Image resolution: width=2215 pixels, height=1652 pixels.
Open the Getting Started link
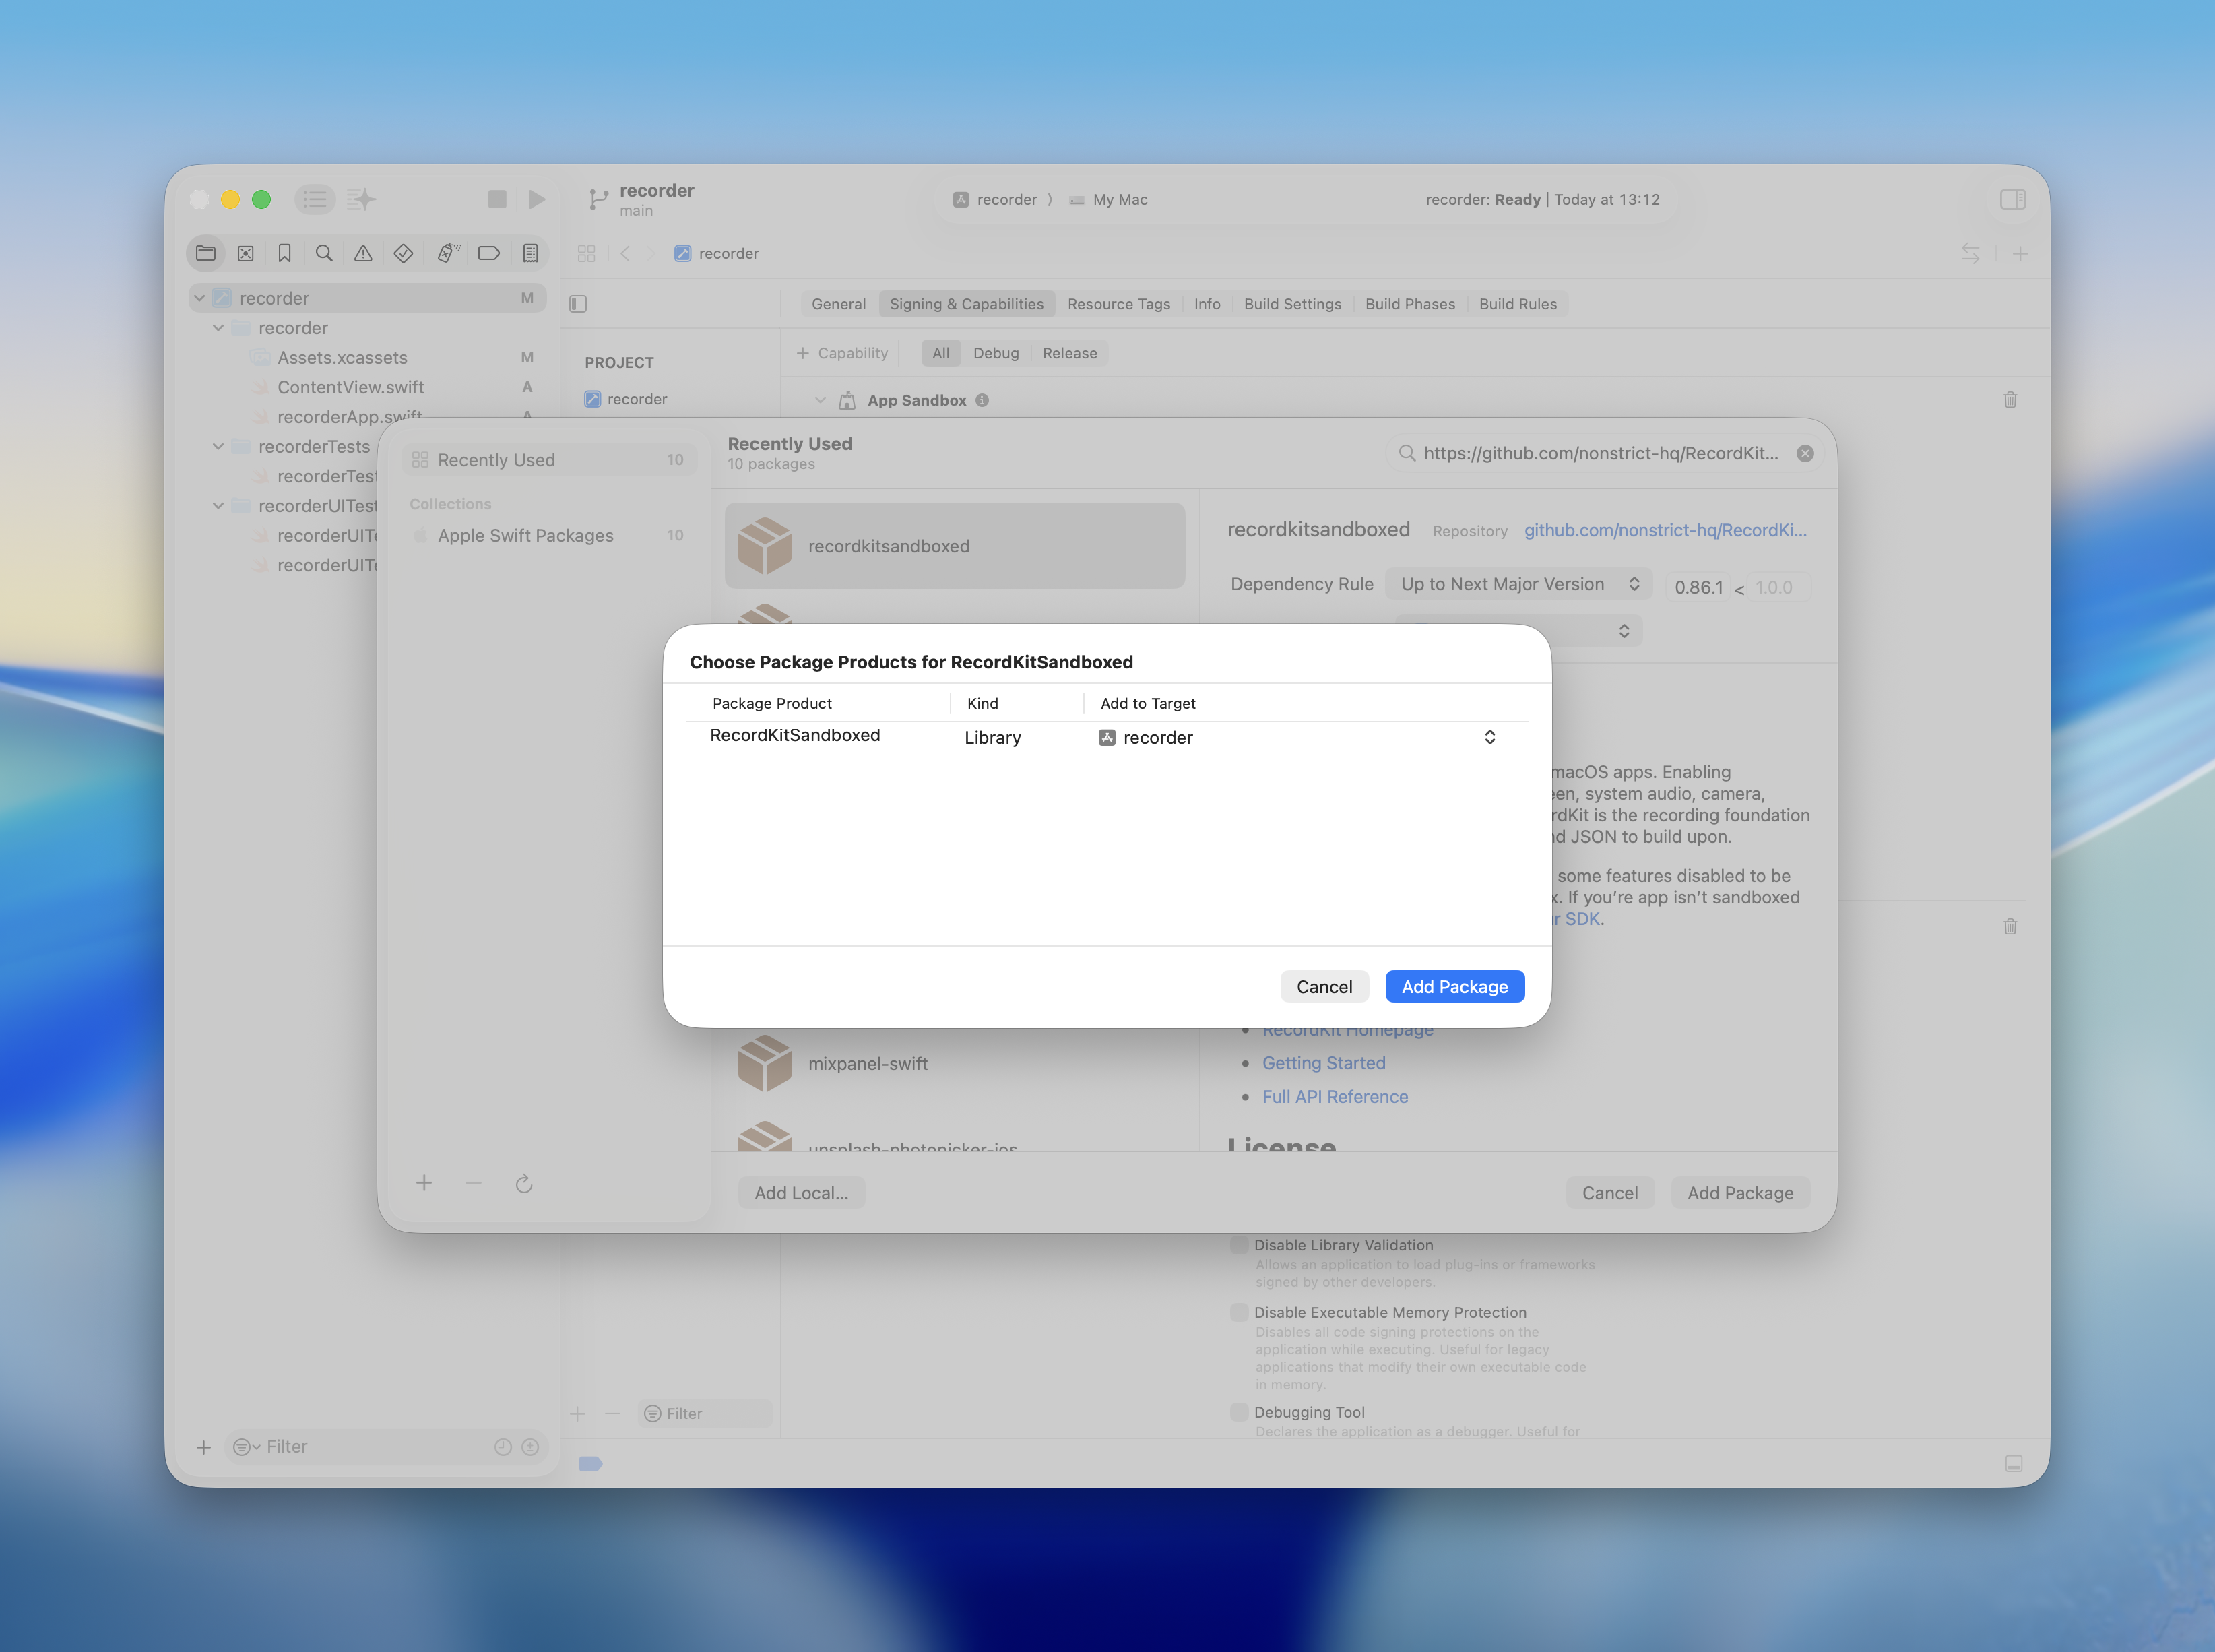1323,1063
